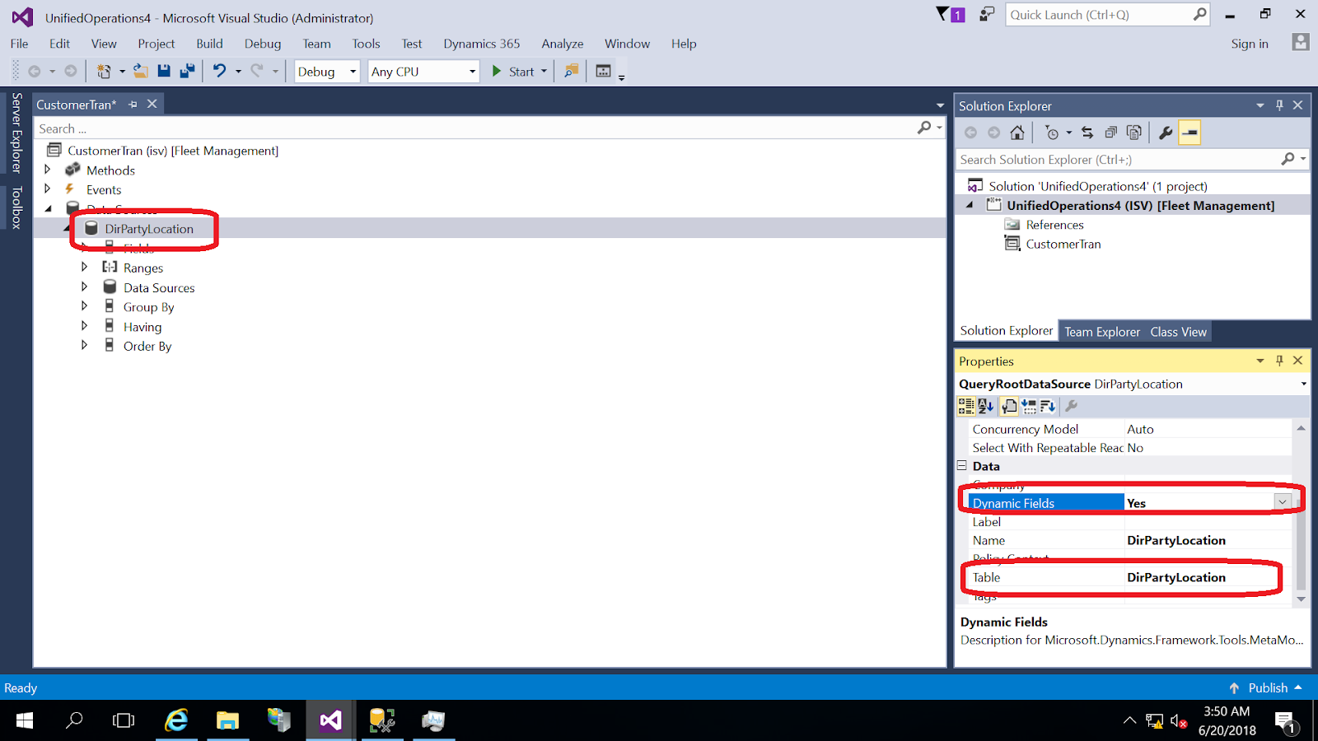Click the search magnifier in the designer search box
Viewport: 1318px width, 741px height.
click(925, 128)
